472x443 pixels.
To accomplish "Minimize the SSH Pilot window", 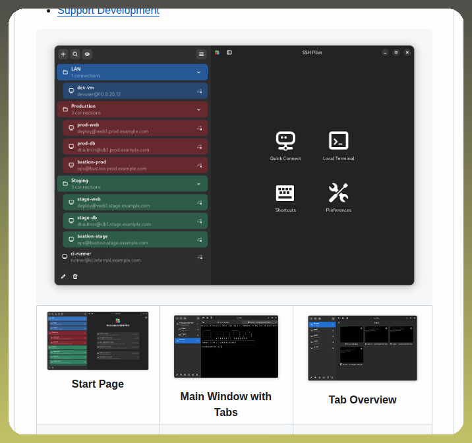I will coord(385,53).
